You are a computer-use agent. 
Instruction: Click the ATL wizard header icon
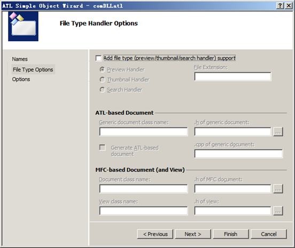[x=23, y=26]
